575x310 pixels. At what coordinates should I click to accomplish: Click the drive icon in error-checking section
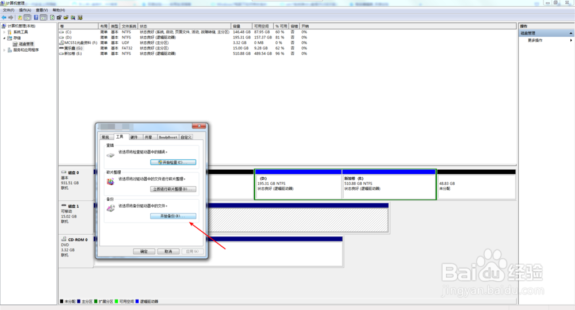point(110,155)
